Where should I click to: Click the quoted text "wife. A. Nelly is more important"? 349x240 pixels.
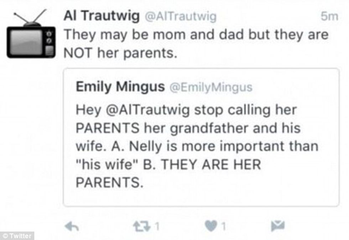[197, 146]
